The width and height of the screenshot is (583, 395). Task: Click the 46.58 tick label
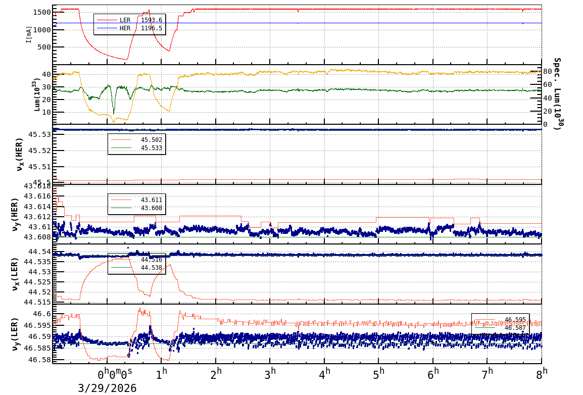pyautogui.click(x=39, y=360)
